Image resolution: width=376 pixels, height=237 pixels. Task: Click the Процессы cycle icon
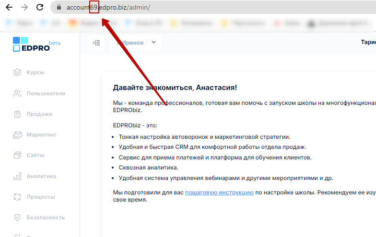(17, 197)
